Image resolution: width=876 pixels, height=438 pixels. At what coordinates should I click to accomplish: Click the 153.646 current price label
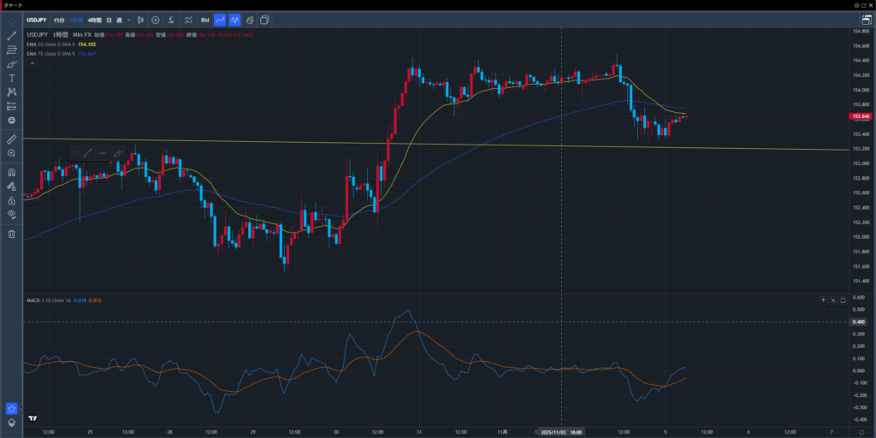pos(860,115)
